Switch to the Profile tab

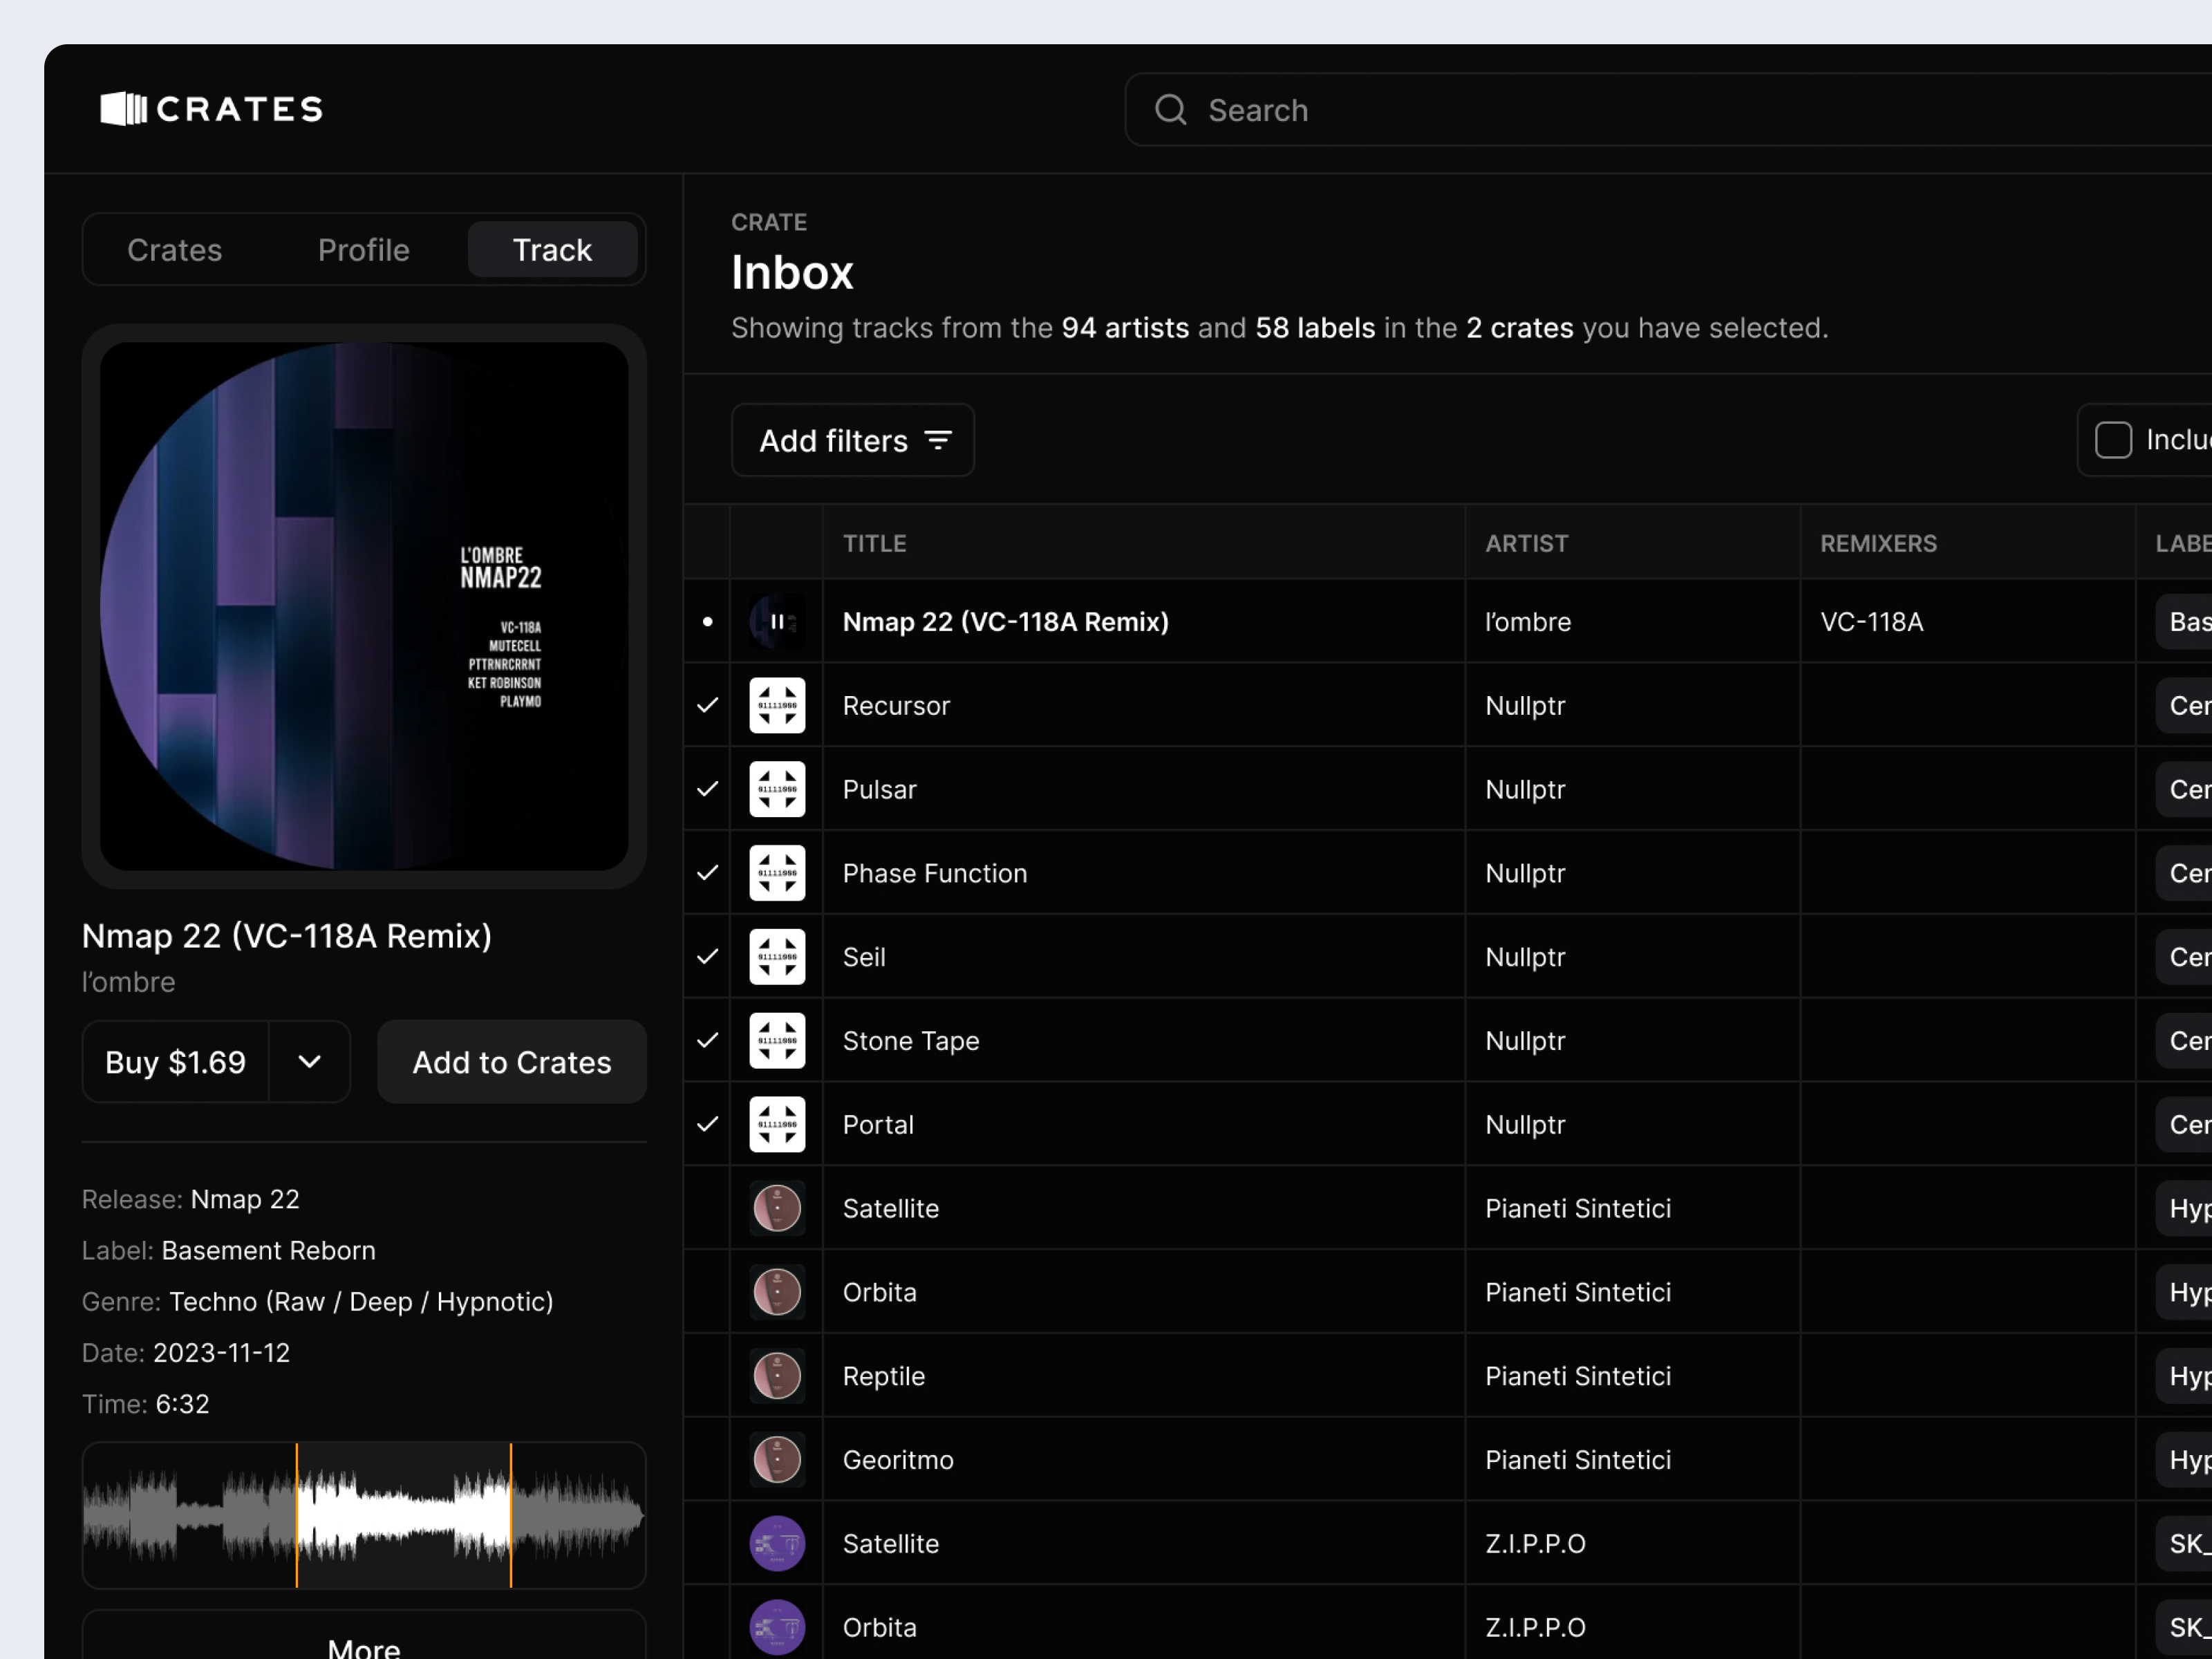pyautogui.click(x=363, y=250)
